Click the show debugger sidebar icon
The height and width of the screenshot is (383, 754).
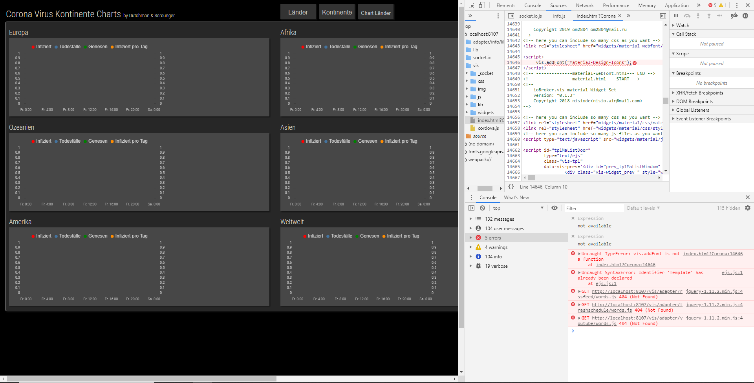click(663, 16)
